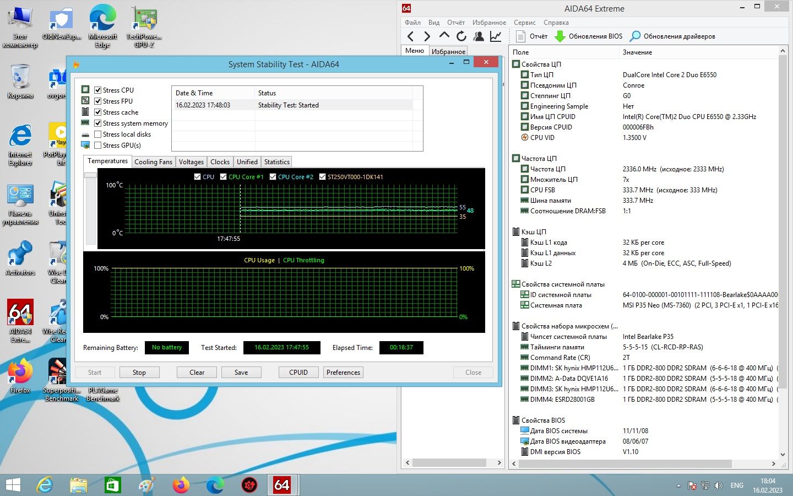Switch to the Voltages tab
This screenshot has height=496, width=793.
tap(191, 162)
